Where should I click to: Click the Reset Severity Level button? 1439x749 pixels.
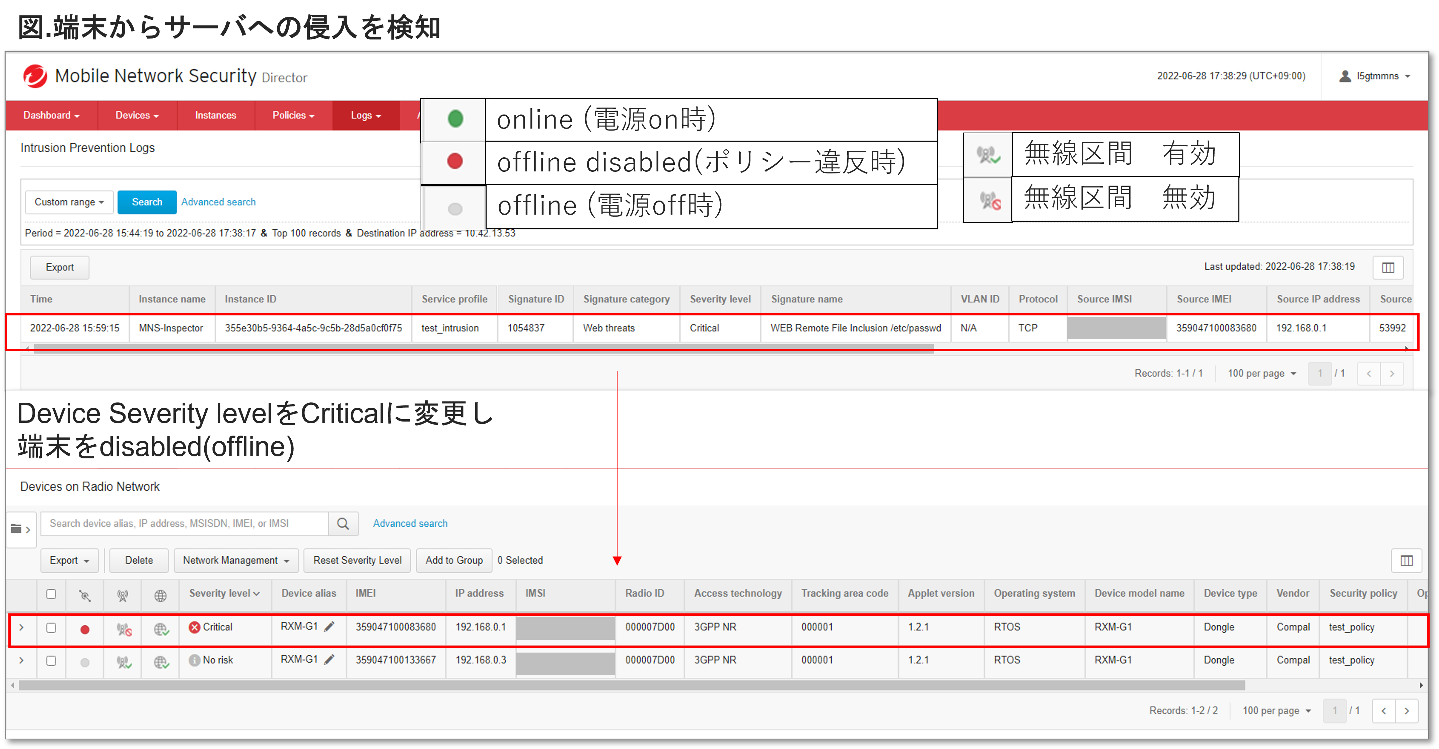[x=357, y=560]
